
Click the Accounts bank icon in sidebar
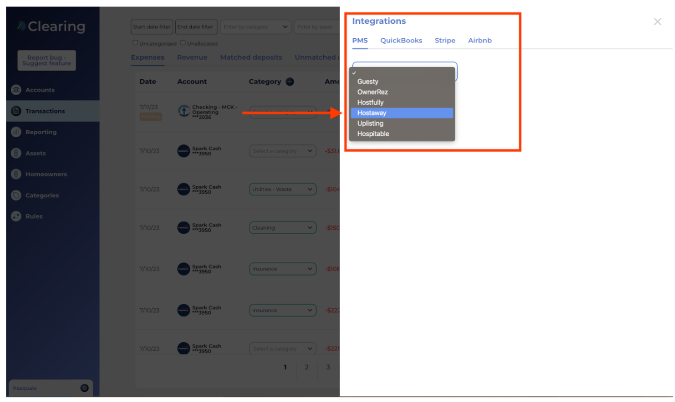pos(16,90)
